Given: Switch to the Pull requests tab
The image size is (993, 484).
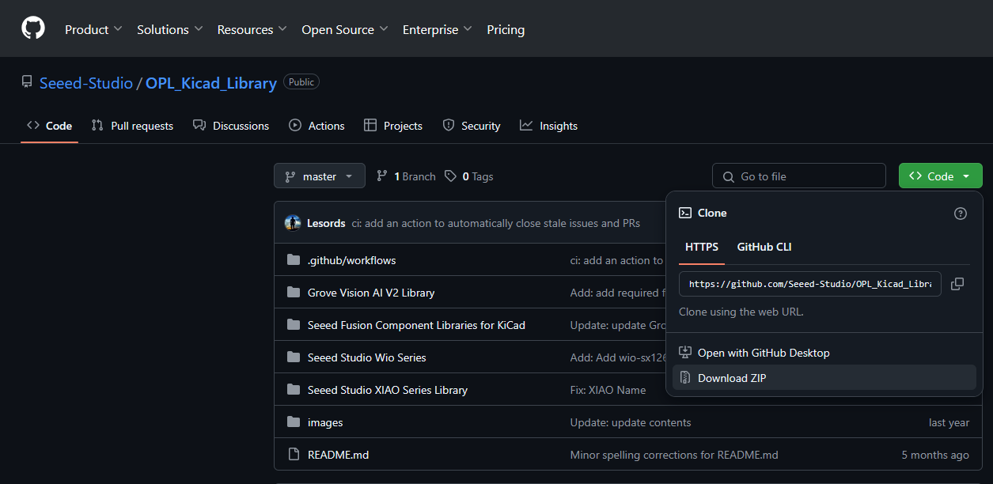Looking at the screenshot, I should pos(132,126).
